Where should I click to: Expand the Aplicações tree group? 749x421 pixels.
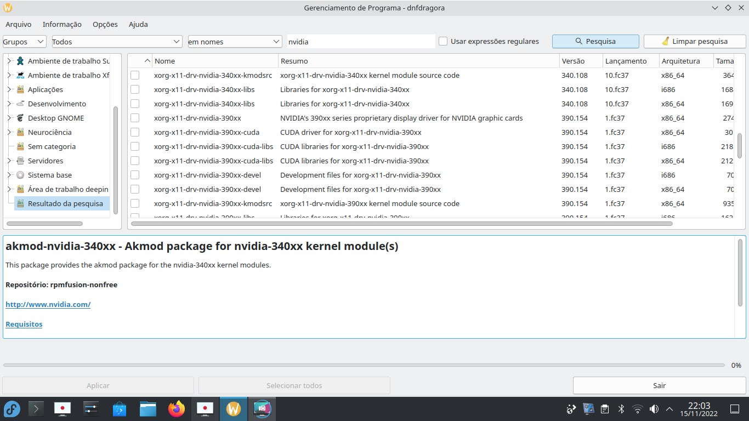click(9, 89)
